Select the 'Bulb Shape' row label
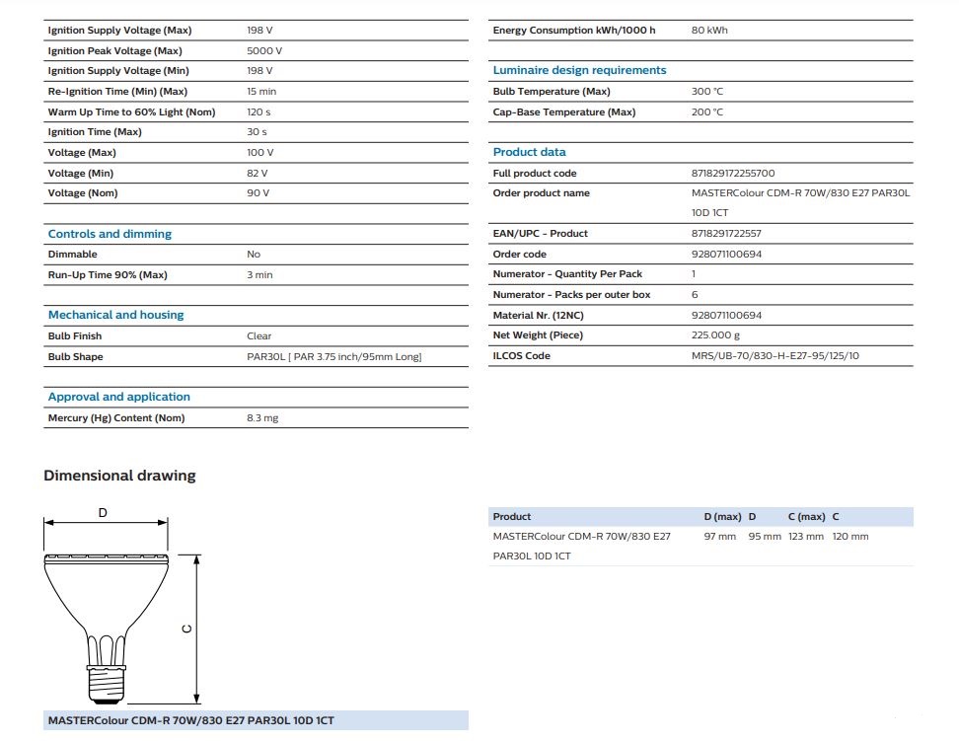The width and height of the screenshot is (959, 741). (76, 357)
